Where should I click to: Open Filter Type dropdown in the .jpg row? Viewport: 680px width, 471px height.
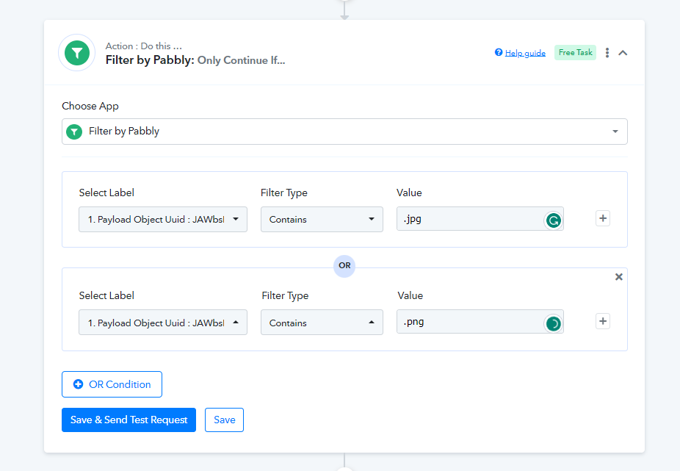point(322,219)
